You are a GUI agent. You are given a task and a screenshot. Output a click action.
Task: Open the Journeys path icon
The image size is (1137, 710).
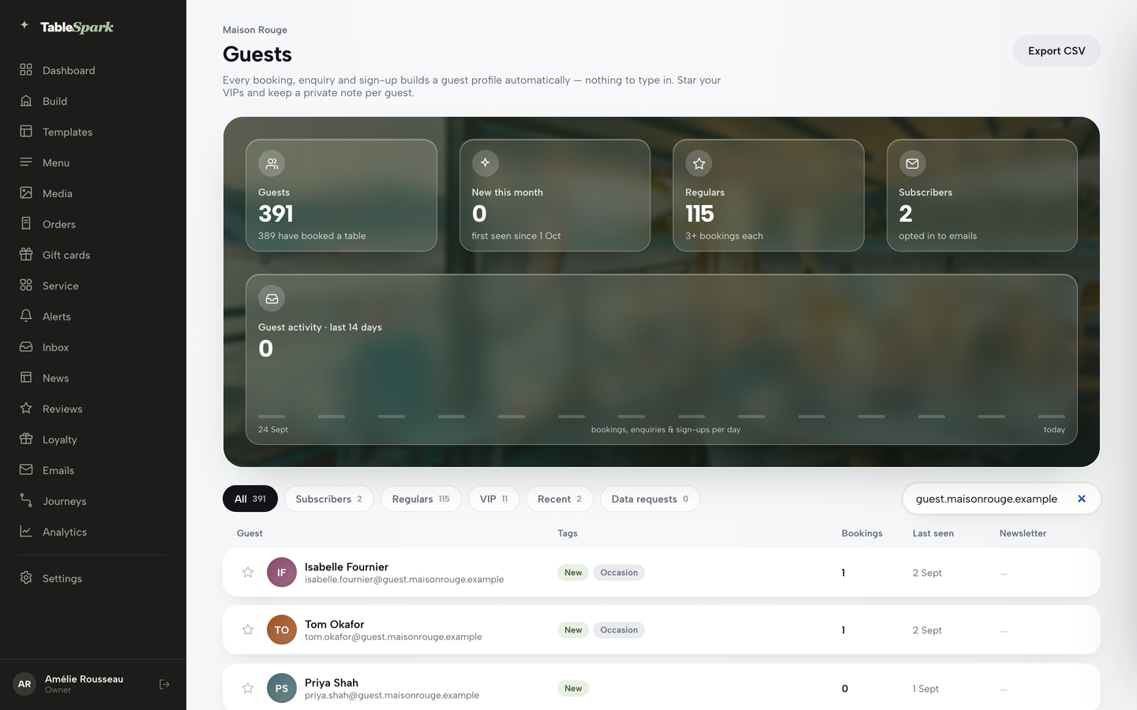(x=26, y=501)
